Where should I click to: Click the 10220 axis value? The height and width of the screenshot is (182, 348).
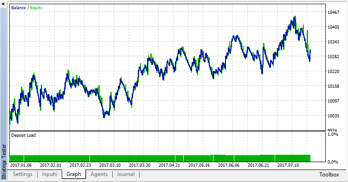click(333, 72)
